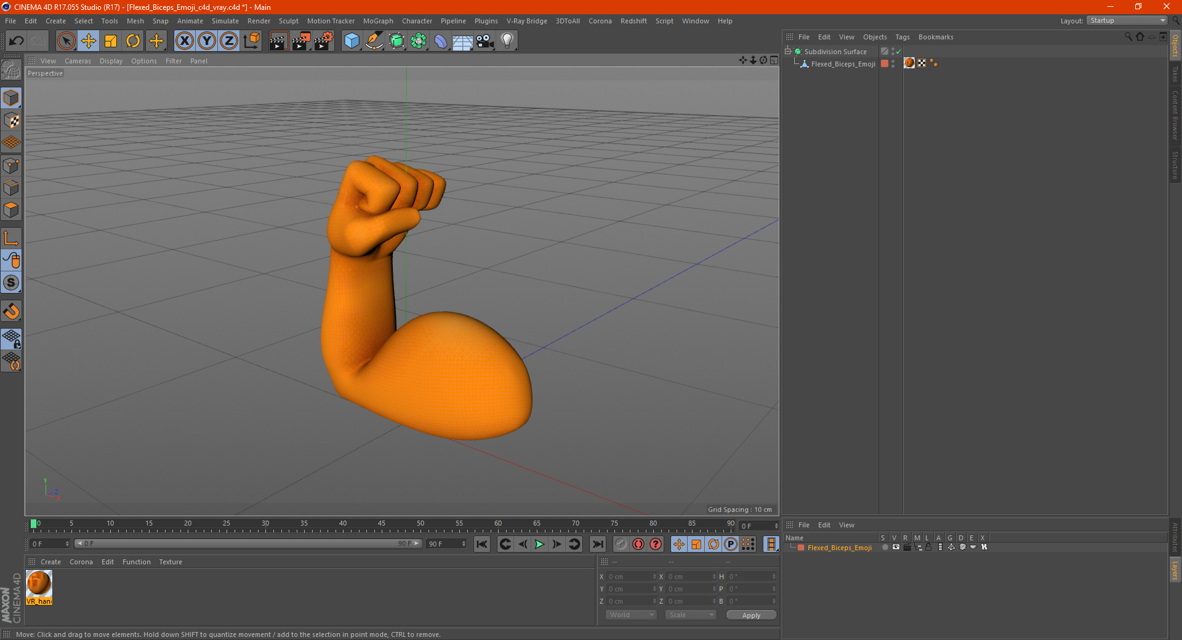Viewport: 1182px width, 640px height.
Task: Toggle Subdivision Surface visibility dots
Action: (x=893, y=52)
